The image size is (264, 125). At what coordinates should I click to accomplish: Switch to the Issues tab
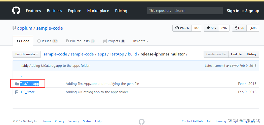click(48, 41)
